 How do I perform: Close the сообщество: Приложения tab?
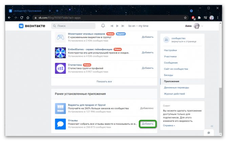tap(50, 11)
